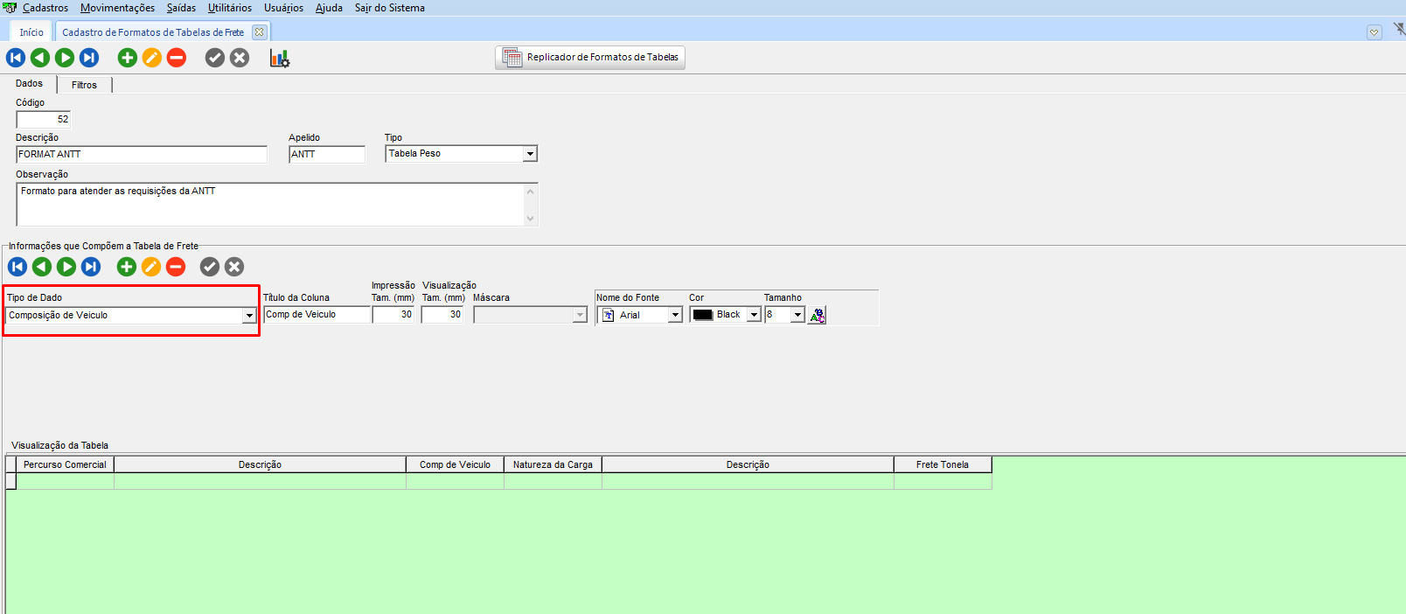This screenshot has height=614, width=1406.
Task: Confirm item in Informações section
Action: (x=210, y=267)
